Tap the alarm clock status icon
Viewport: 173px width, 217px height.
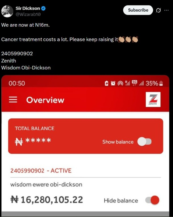point(113,83)
